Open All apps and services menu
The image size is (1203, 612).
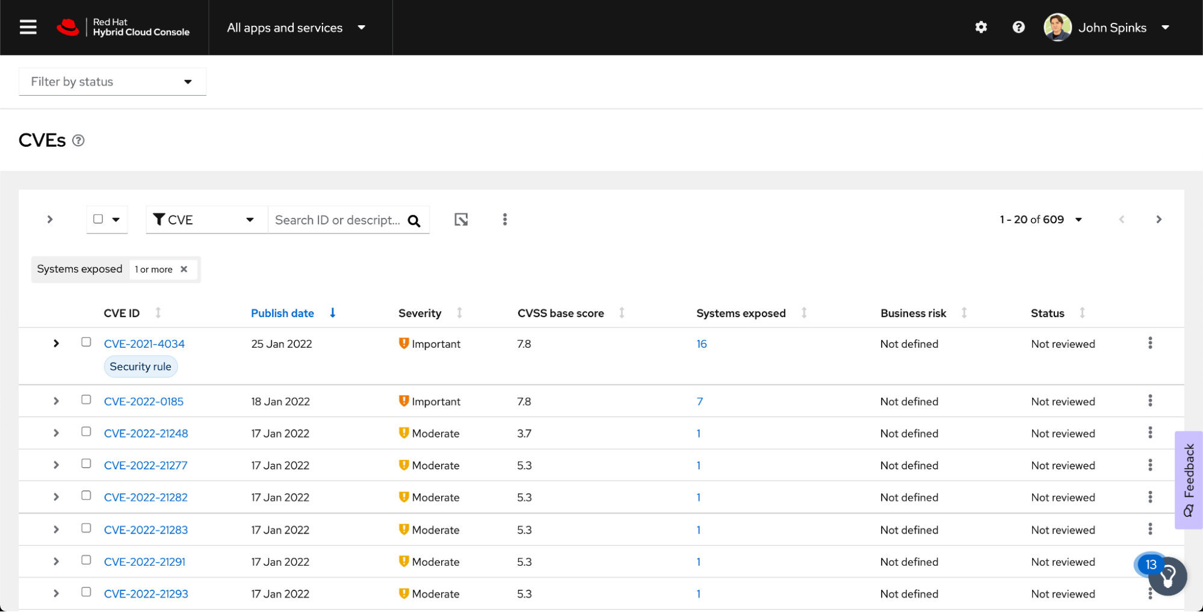tap(296, 28)
